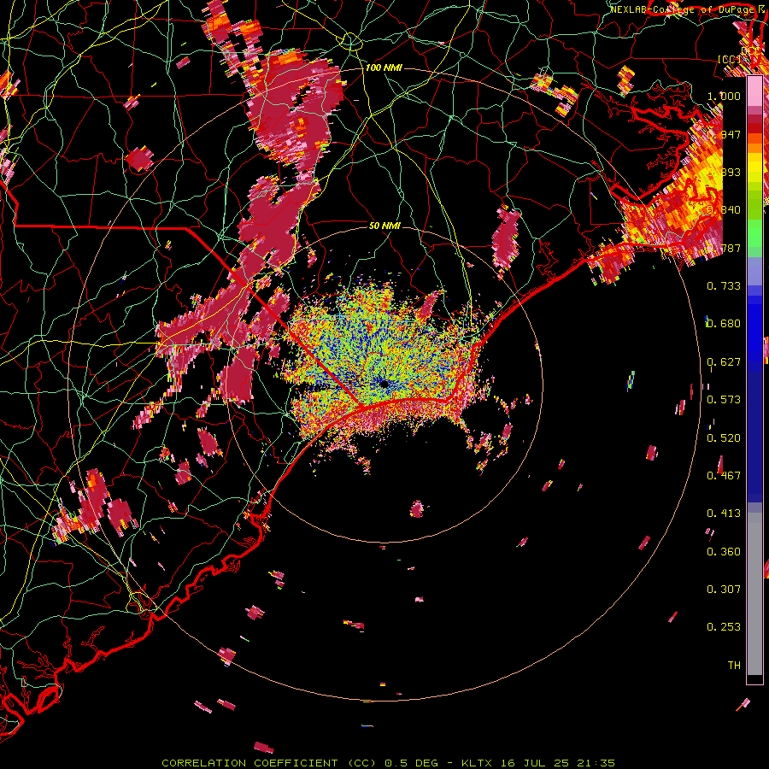Click the 0.467 value on the color scale
This screenshot has width=769, height=769.
pos(724,476)
